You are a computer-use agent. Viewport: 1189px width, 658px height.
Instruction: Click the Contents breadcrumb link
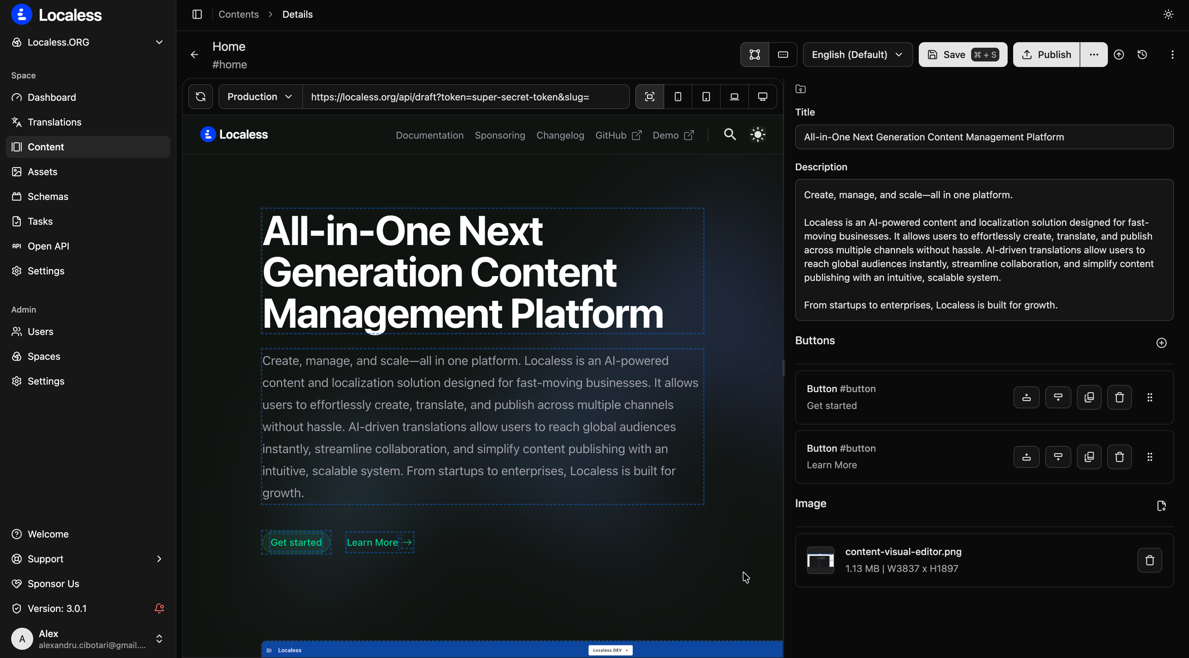point(238,14)
